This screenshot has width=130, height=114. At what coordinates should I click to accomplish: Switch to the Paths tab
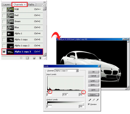click(31, 5)
